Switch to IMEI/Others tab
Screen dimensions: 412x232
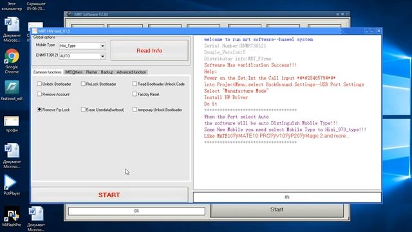[74, 72]
